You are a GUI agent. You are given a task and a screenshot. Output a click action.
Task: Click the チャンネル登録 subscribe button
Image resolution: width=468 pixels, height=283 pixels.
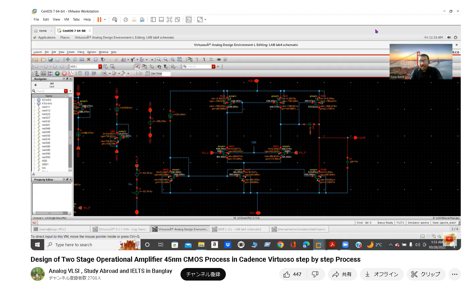click(203, 274)
